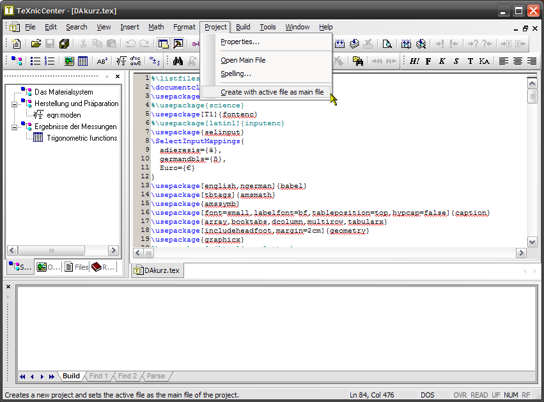544x402 pixels.
Task: Open the Tools menu
Action: (268, 27)
